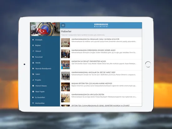This screenshot has width=172, height=129.
Task: Click the chart icon beside Projeler
Action: [x=33, y=80]
